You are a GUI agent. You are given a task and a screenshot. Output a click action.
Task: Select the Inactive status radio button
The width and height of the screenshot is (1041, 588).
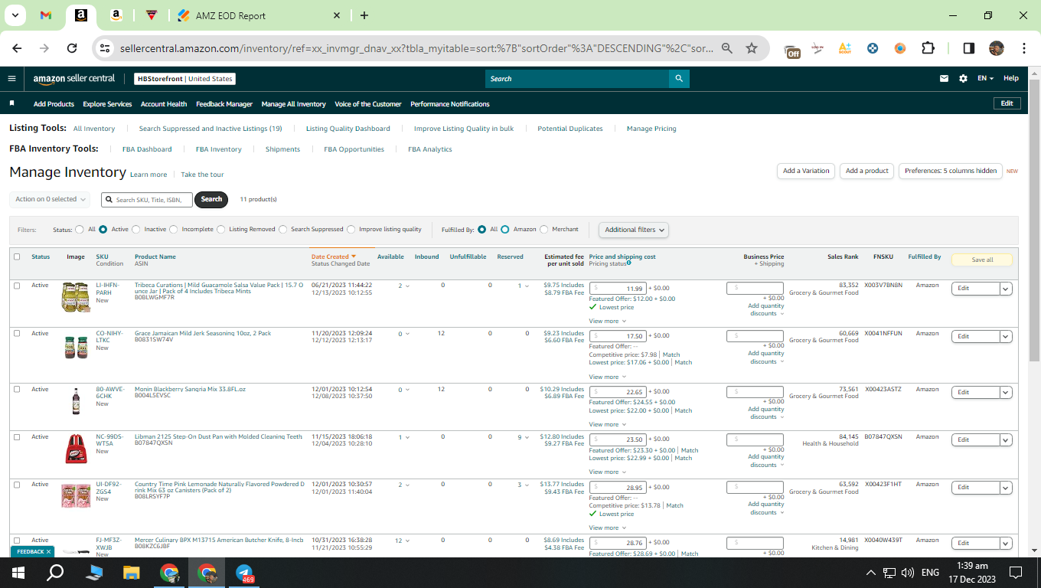(136, 229)
